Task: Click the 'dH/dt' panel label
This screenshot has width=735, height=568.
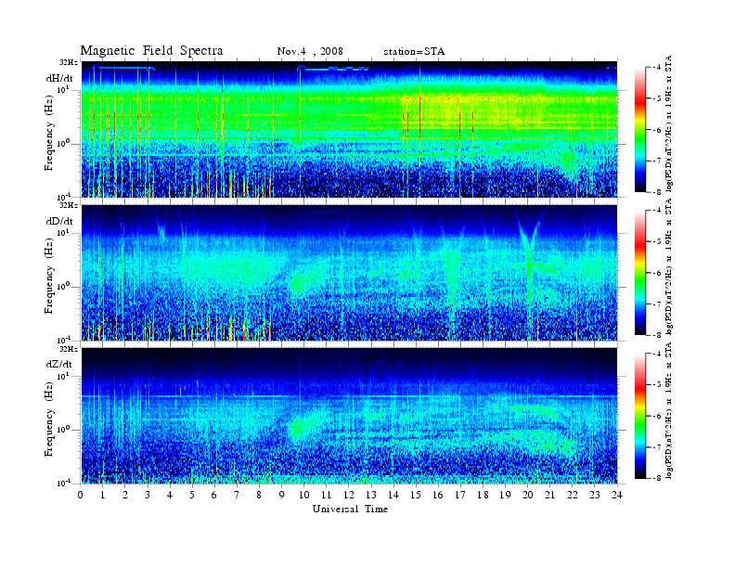Action: click(x=59, y=78)
